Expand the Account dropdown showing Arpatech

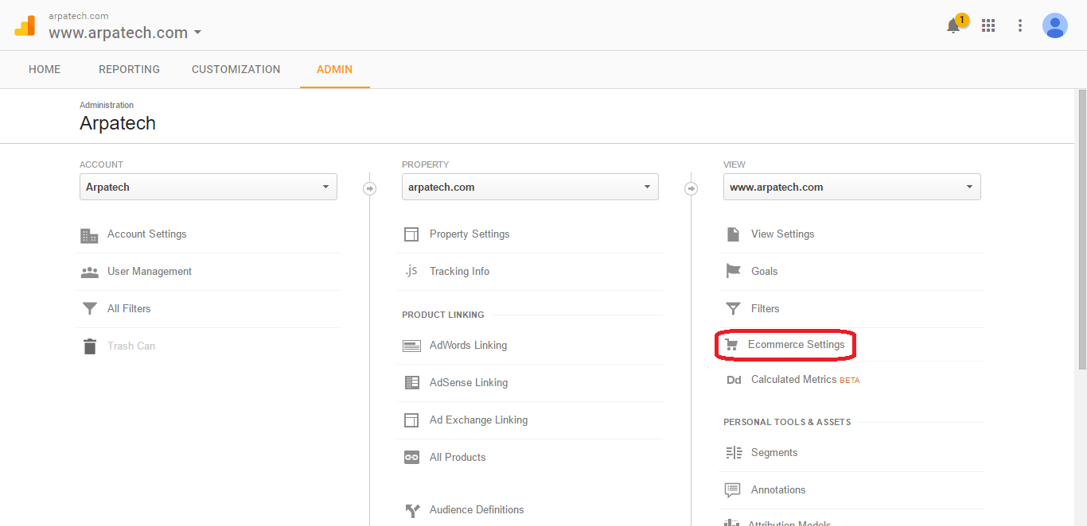point(208,187)
